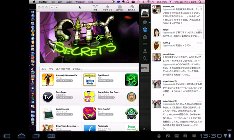Select the top account avatar in Twitter sidebar
This screenshot has width=234, height=140.
[145, 13]
